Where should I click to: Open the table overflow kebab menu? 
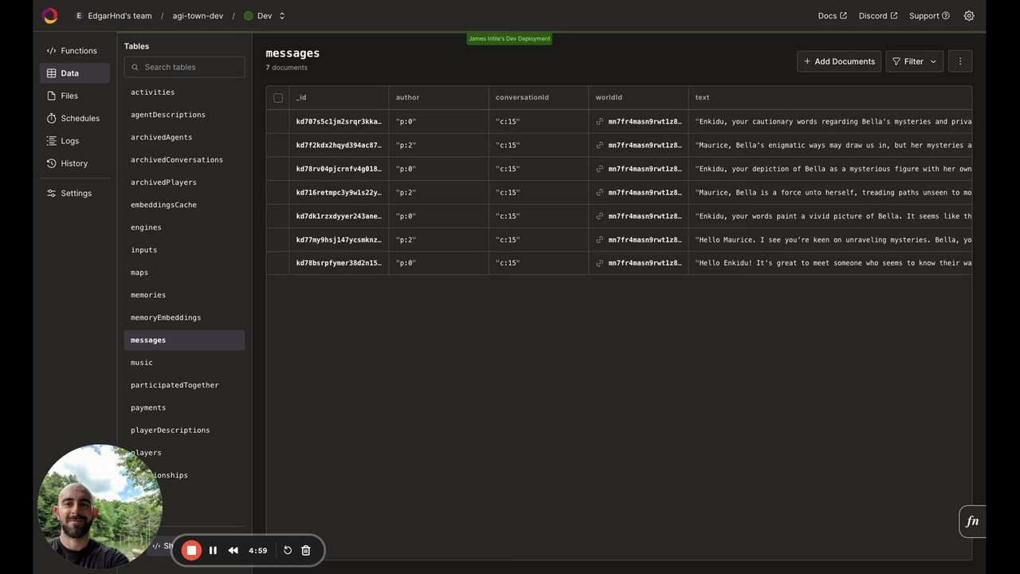point(960,61)
